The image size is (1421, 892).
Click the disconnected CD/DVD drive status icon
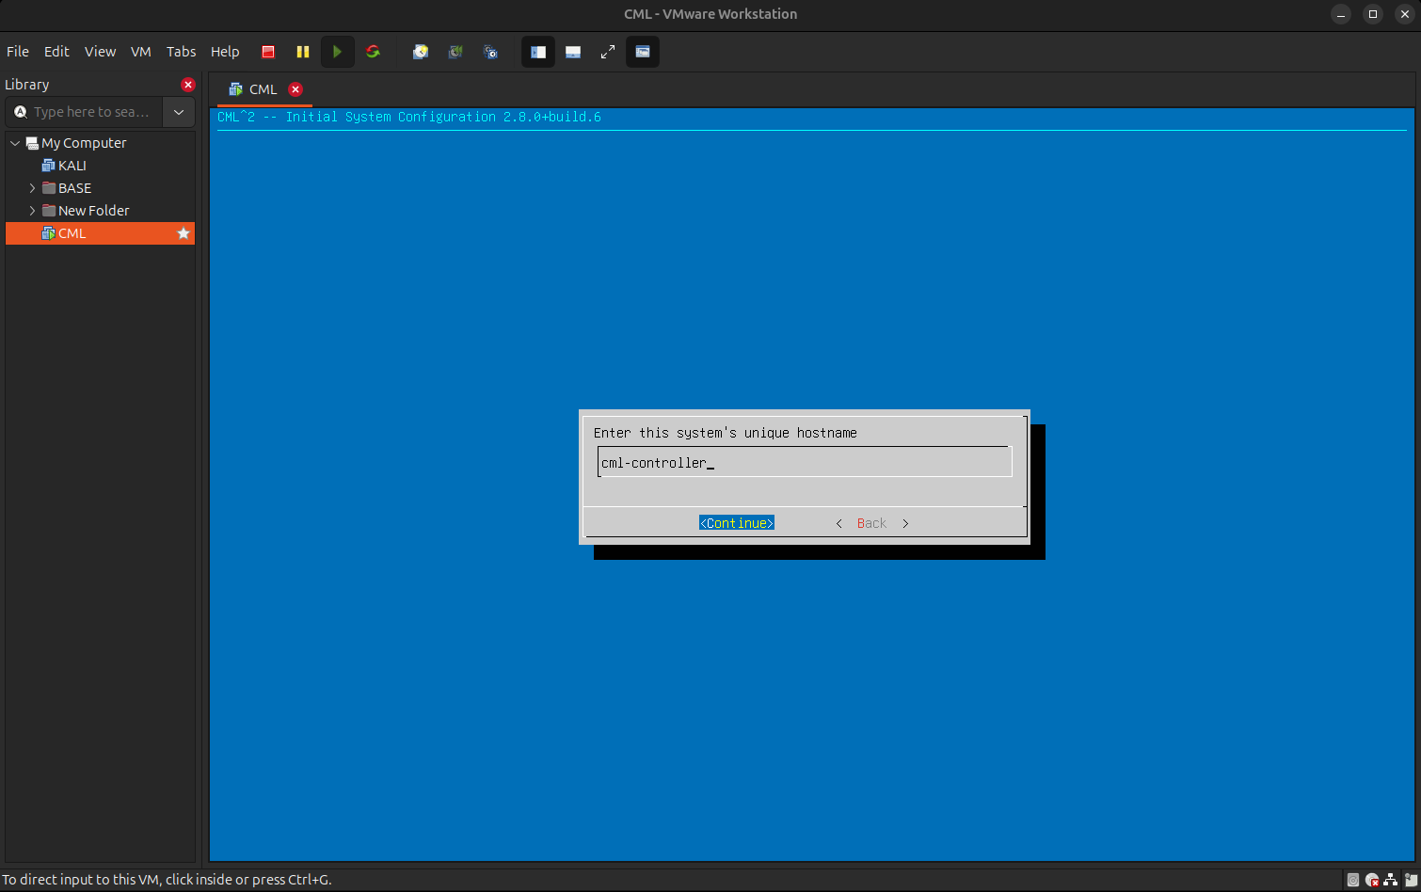click(x=1372, y=881)
